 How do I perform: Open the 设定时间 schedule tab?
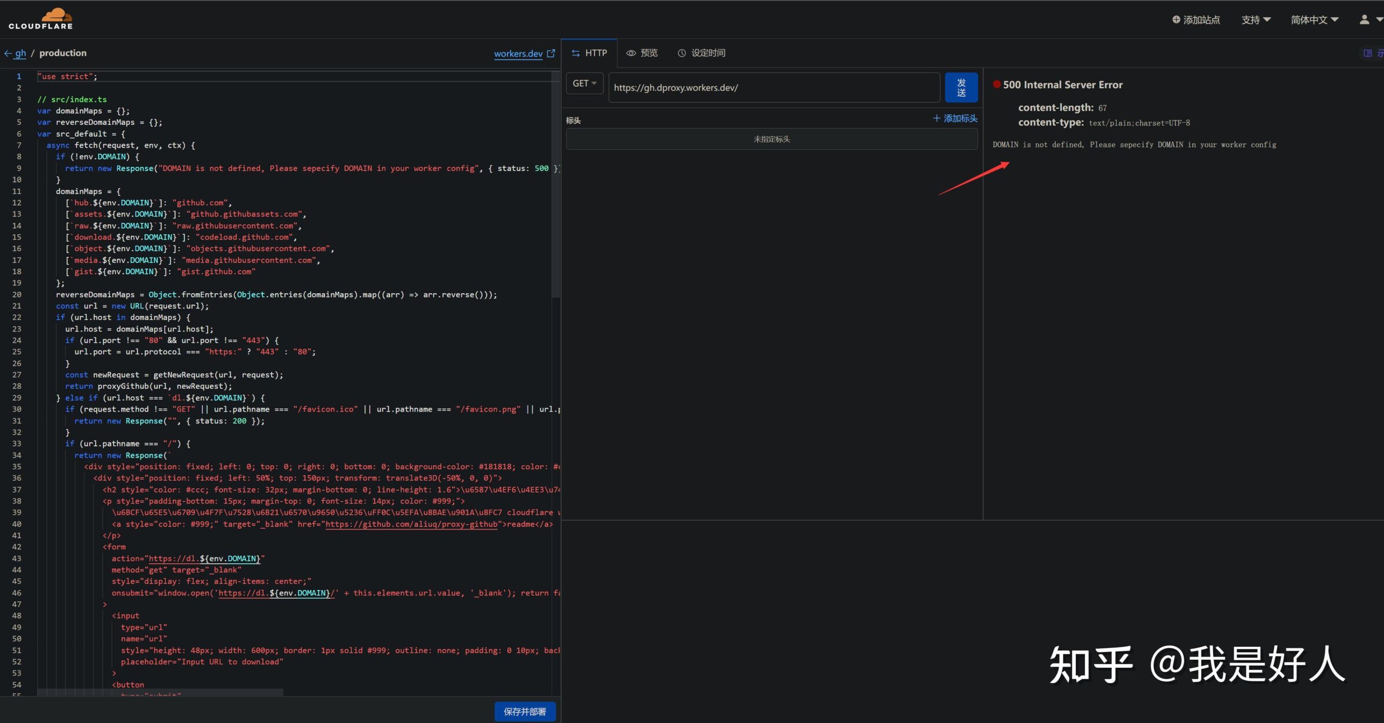point(702,53)
